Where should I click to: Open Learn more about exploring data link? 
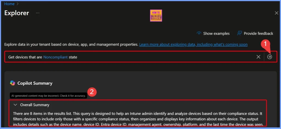(193, 44)
